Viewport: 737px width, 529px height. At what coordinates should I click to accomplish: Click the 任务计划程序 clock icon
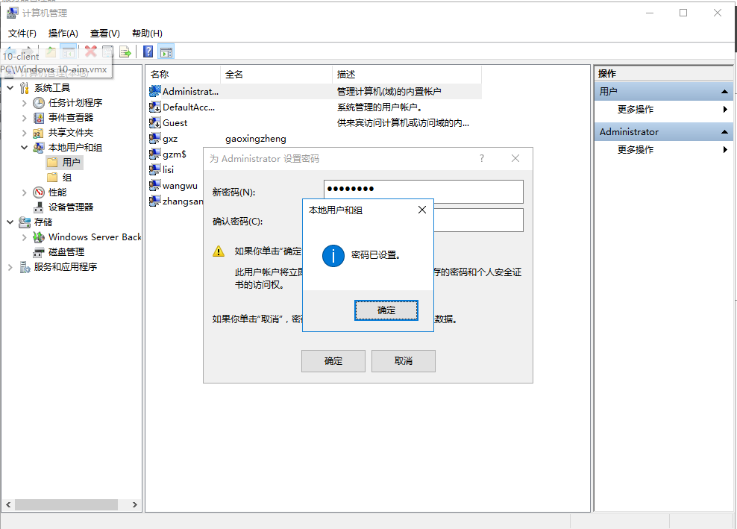click(39, 102)
